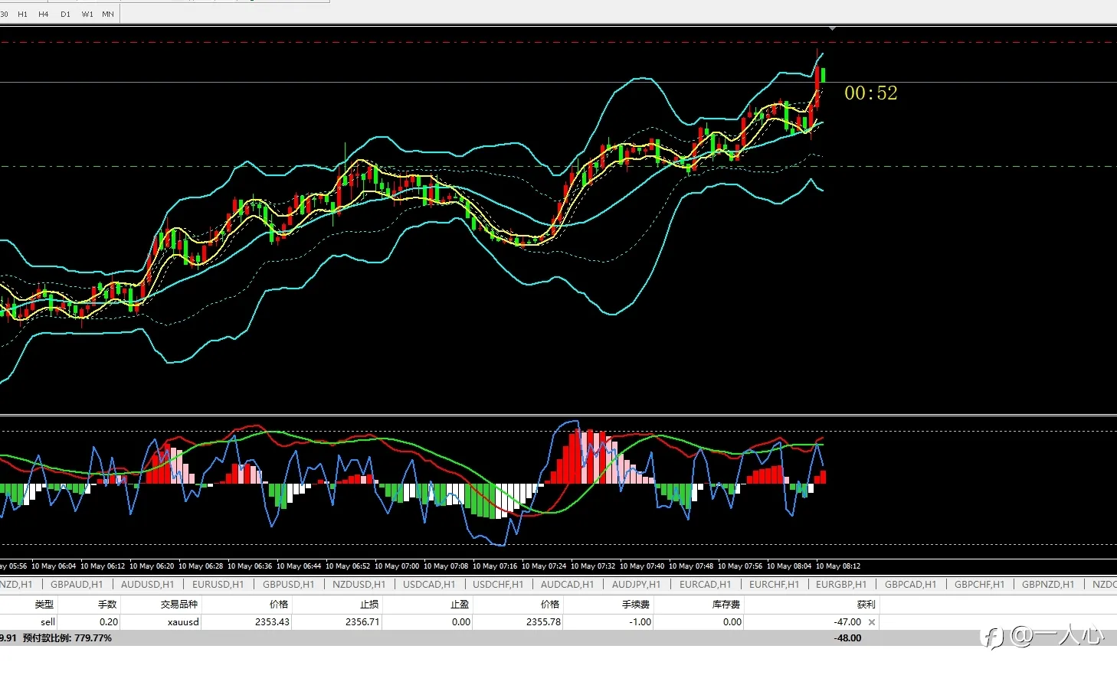Sort orders by 交易品种 column header

click(x=179, y=605)
